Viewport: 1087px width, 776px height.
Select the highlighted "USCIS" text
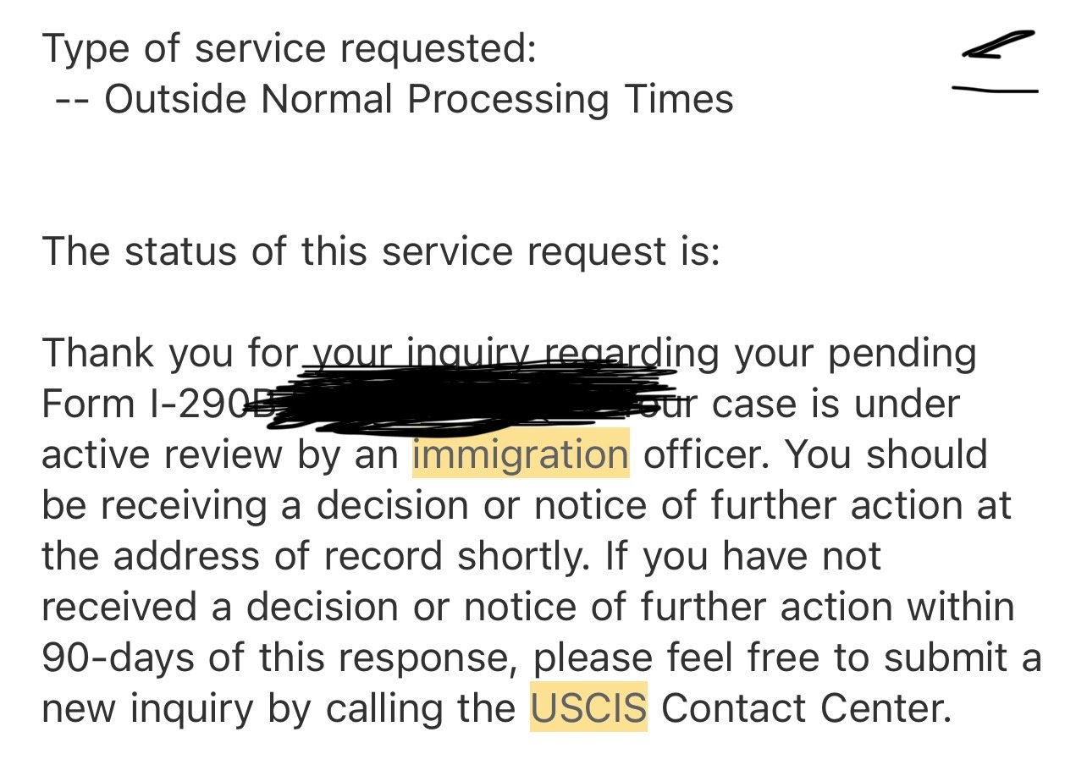point(588,707)
